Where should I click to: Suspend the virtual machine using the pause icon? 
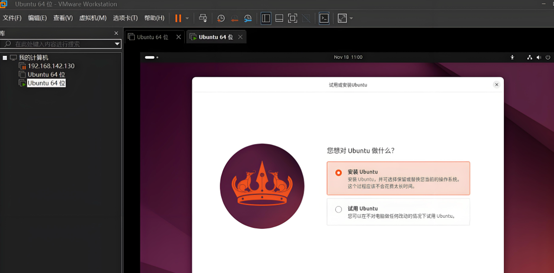point(177,18)
